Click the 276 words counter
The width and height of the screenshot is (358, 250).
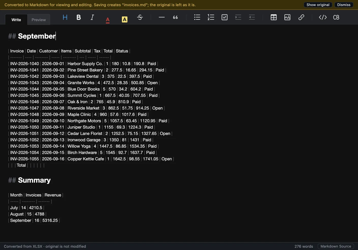pos(304,246)
